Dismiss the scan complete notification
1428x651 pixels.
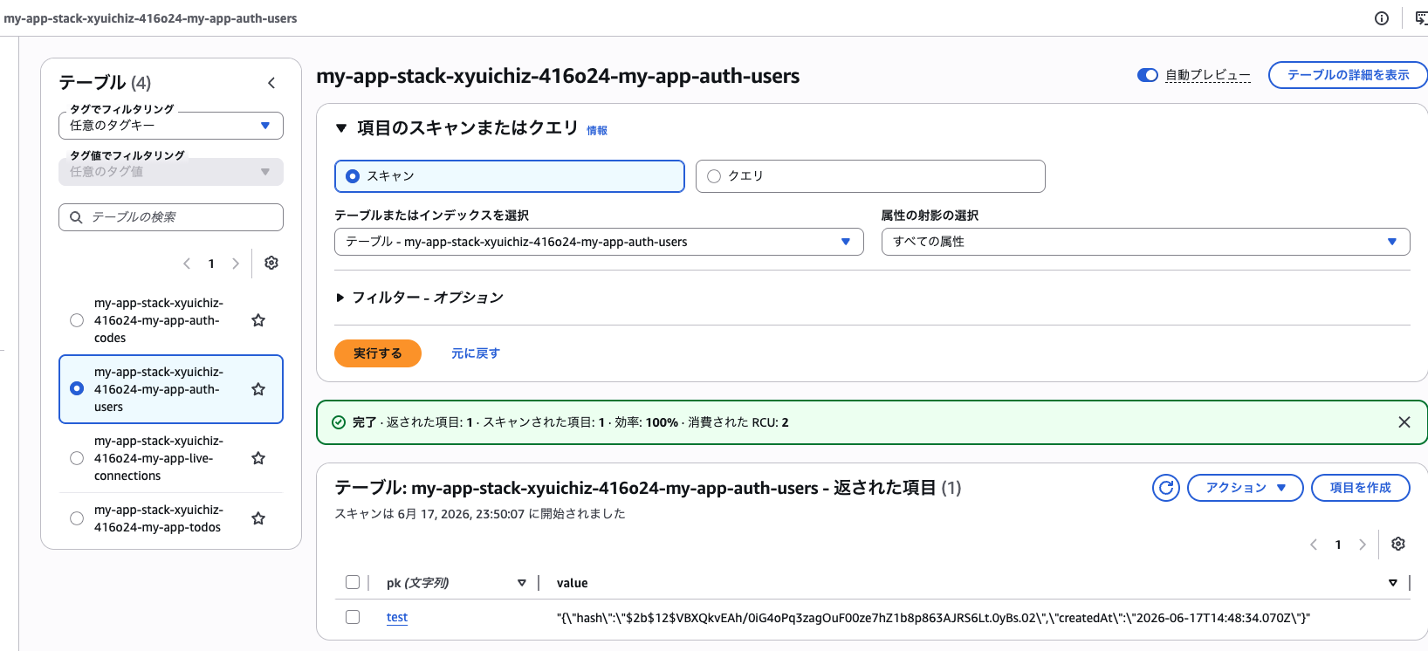click(1404, 422)
